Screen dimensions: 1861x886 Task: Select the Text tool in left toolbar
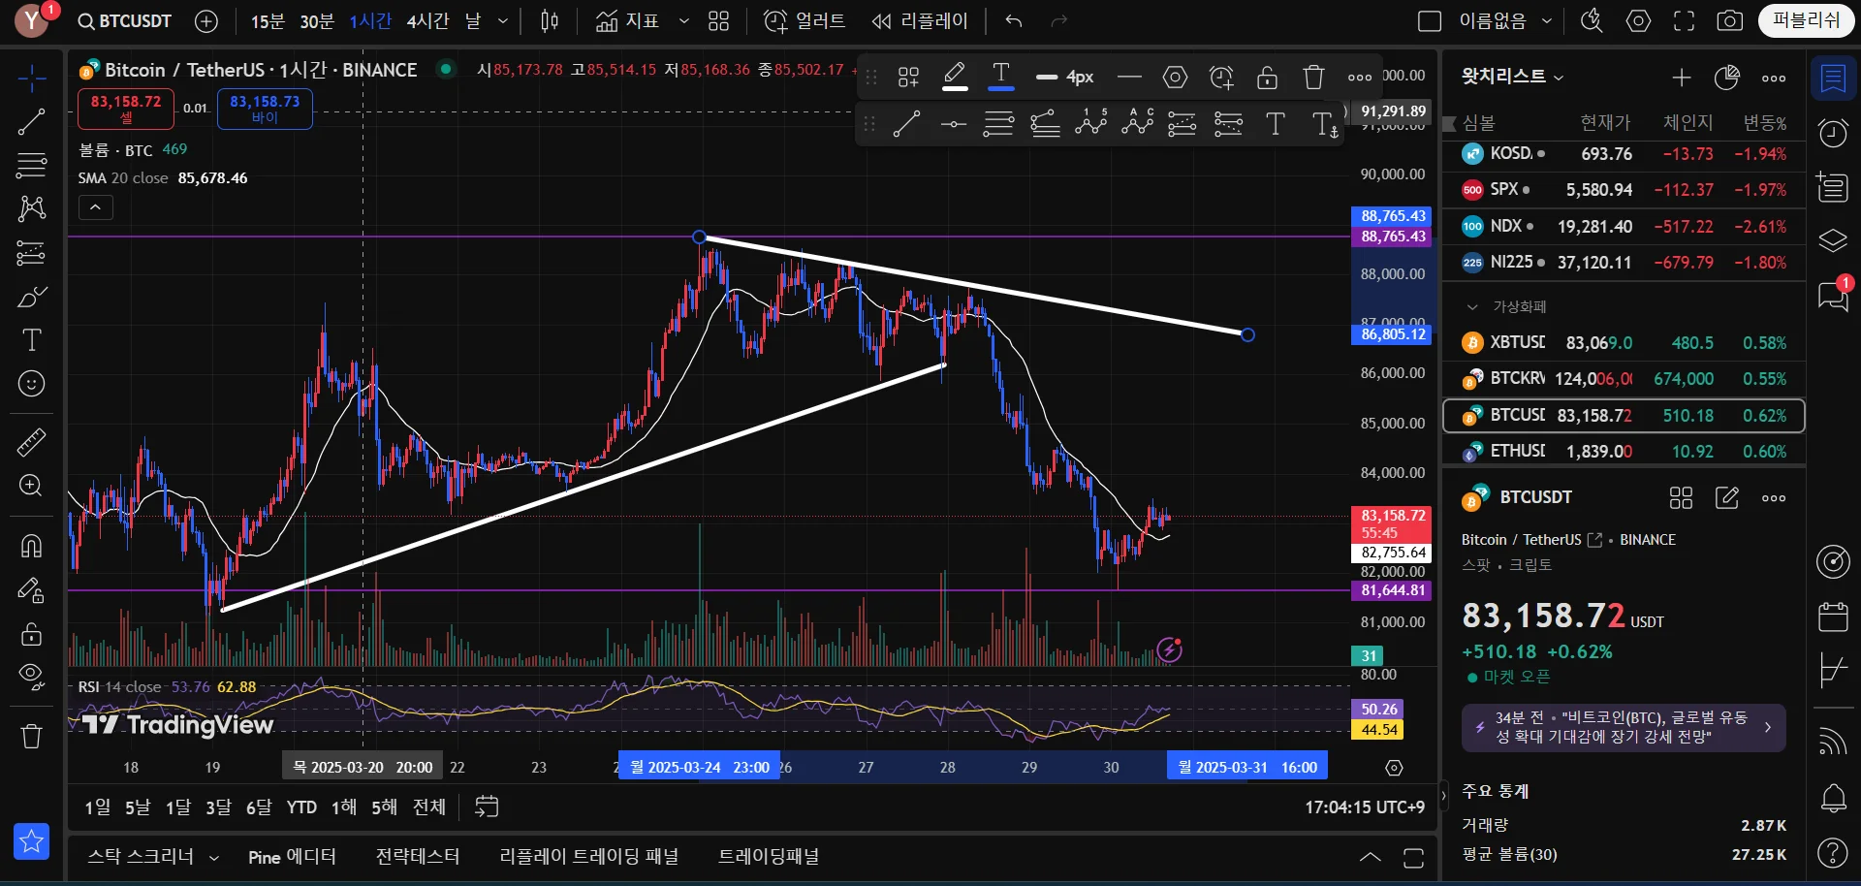(31, 340)
